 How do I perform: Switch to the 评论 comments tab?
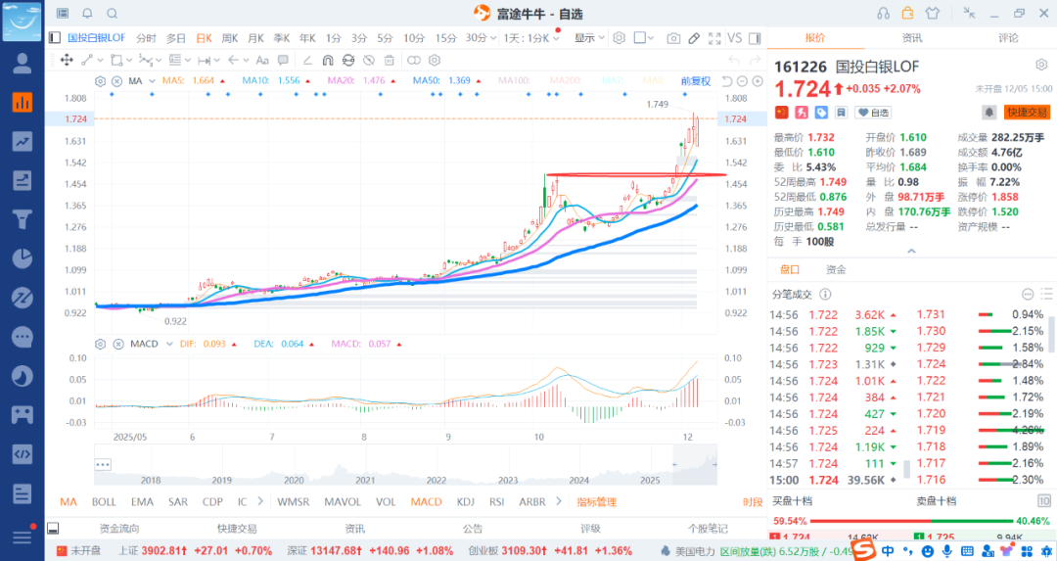click(x=1008, y=38)
